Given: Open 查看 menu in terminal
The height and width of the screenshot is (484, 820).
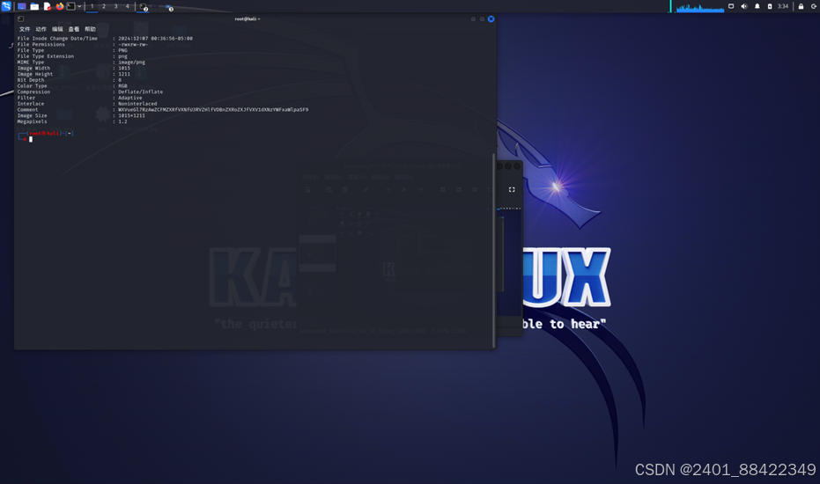Looking at the screenshot, I should tap(74, 29).
